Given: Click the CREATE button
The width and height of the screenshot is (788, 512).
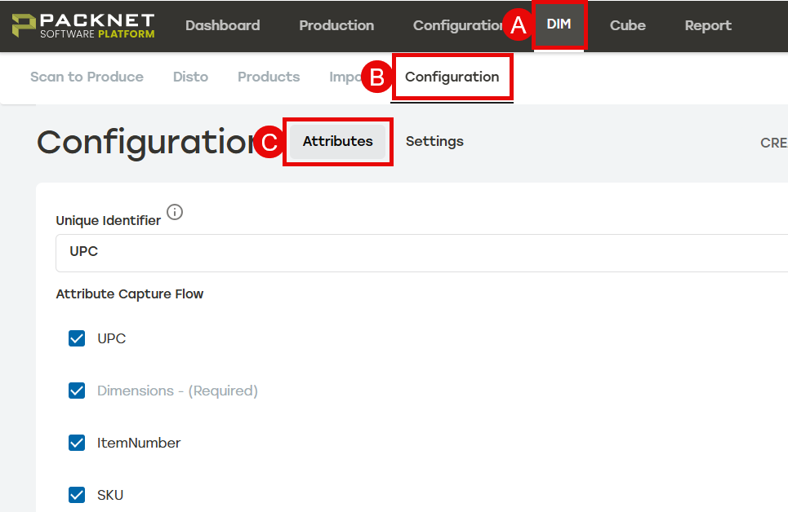Looking at the screenshot, I should coord(772,143).
